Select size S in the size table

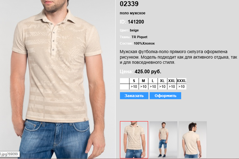tap(134, 81)
